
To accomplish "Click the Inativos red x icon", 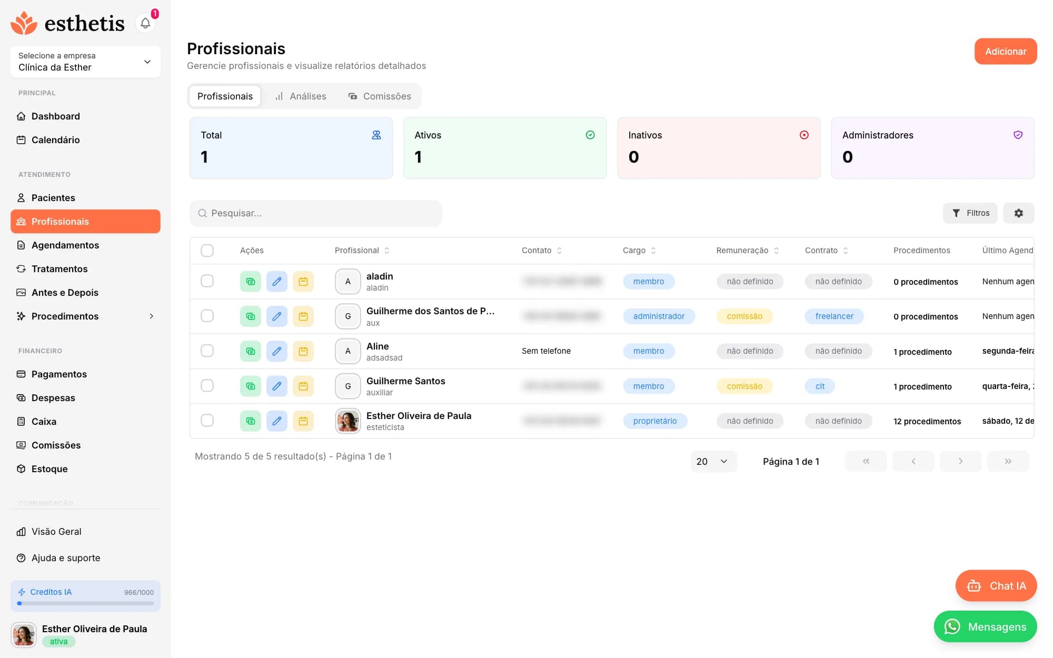I will coord(804,135).
